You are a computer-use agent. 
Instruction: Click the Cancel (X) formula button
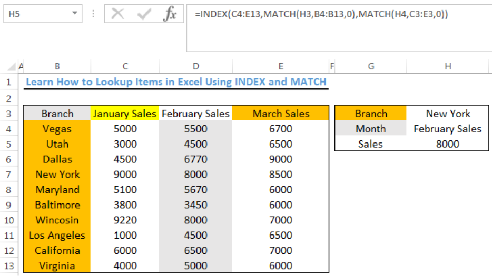[117, 14]
